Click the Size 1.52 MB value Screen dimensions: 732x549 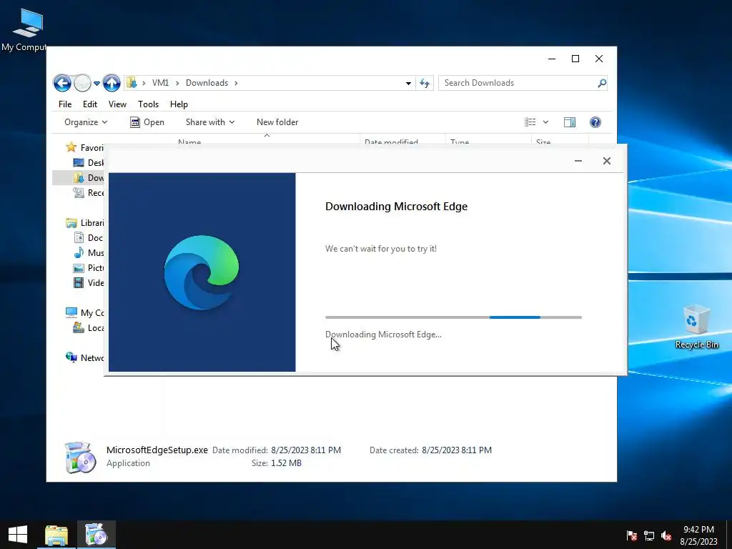[x=286, y=463]
